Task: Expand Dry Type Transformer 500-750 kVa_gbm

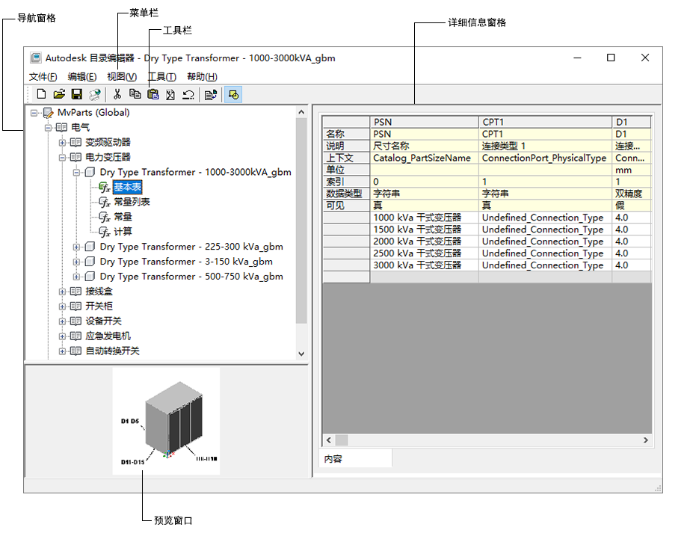Action: (76, 277)
